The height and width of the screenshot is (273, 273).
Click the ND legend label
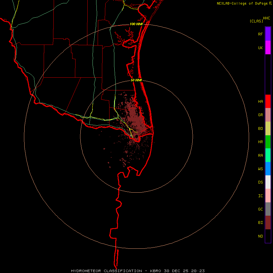tap(260, 236)
